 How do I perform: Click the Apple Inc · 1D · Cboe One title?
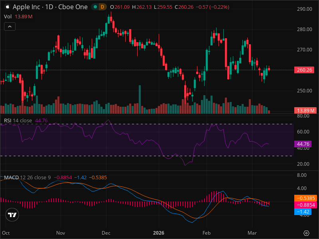click(50, 7)
